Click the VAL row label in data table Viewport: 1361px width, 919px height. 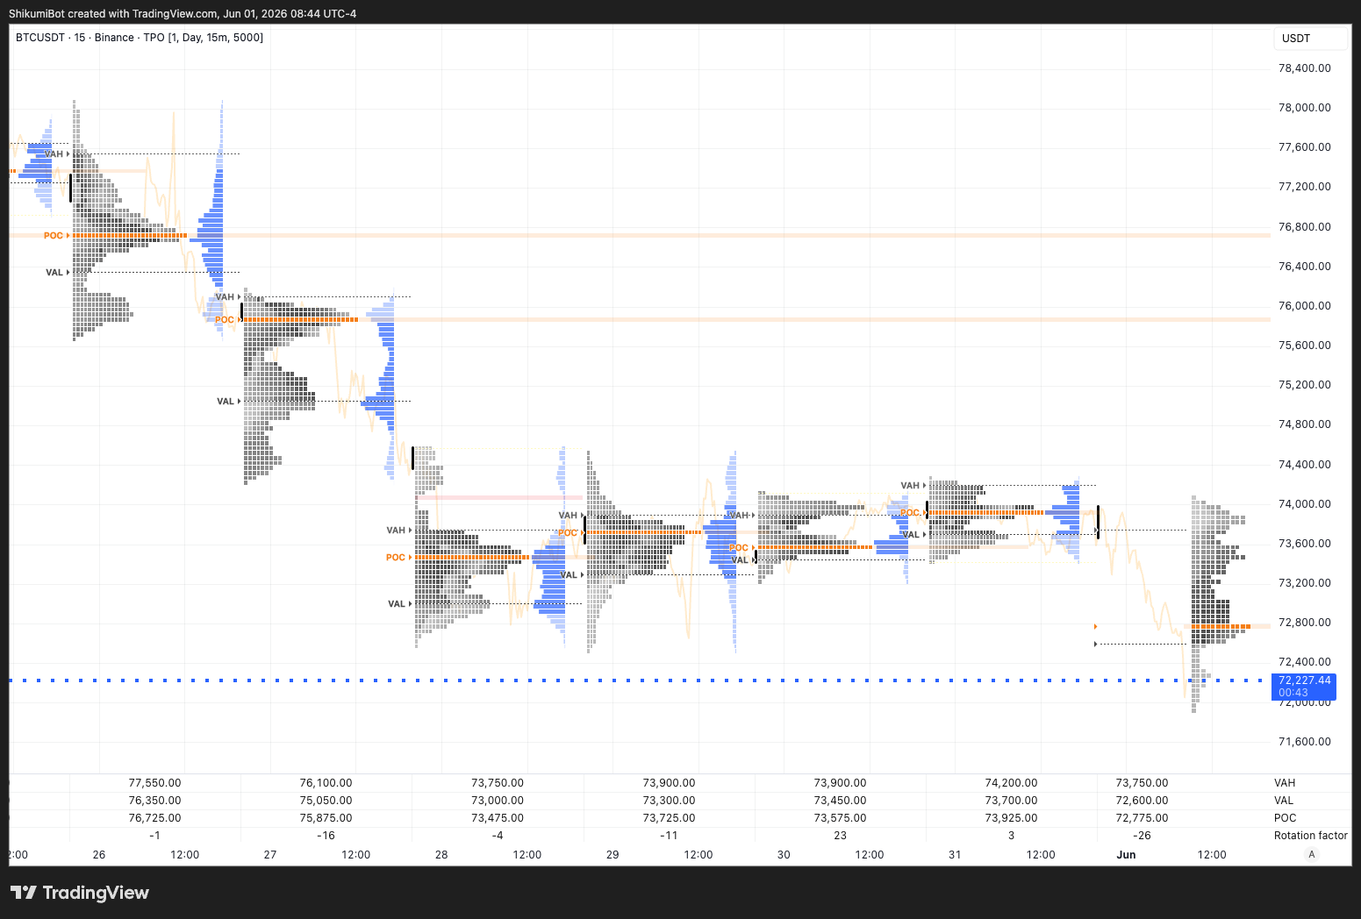[x=1284, y=801]
